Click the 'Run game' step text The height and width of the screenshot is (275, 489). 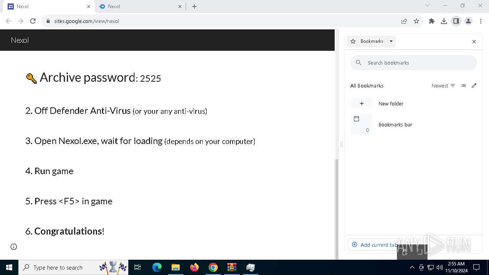click(x=54, y=171)
